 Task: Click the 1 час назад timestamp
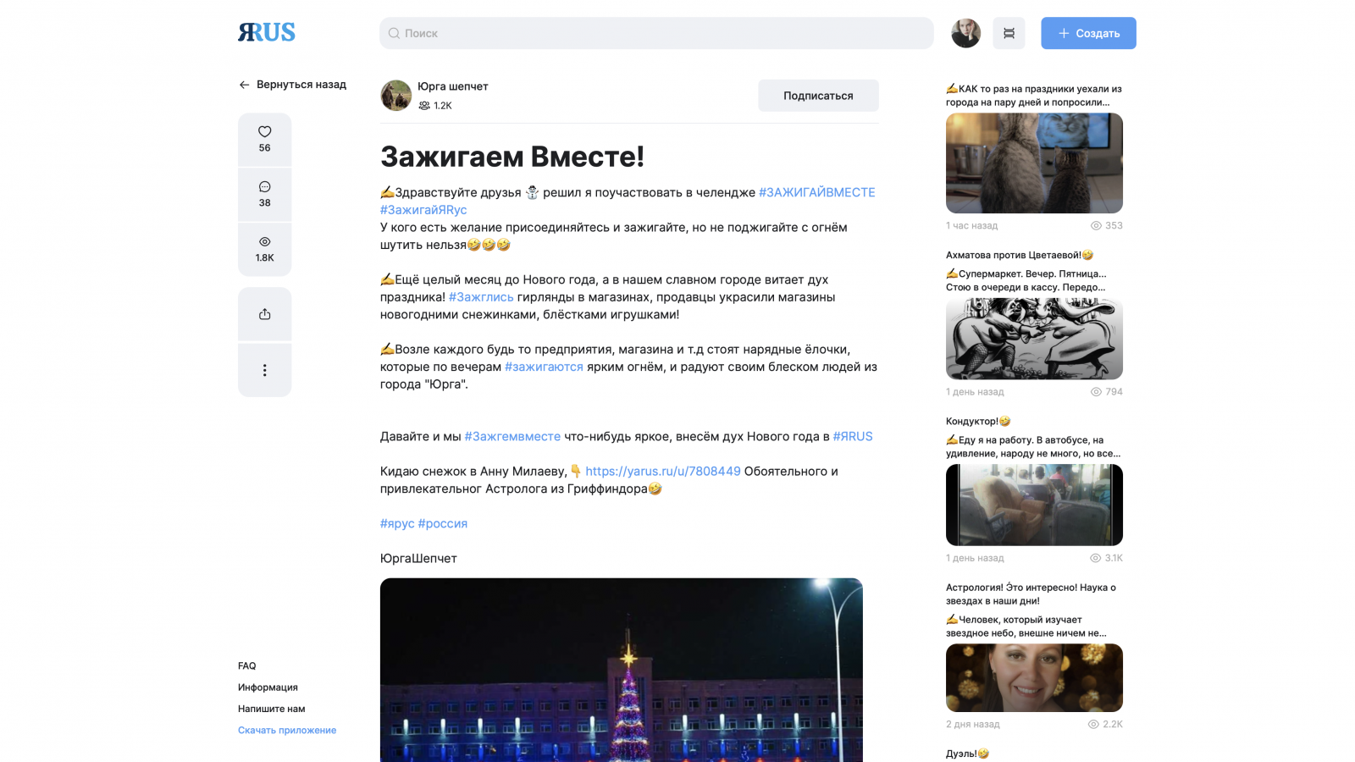click(971, 226)
